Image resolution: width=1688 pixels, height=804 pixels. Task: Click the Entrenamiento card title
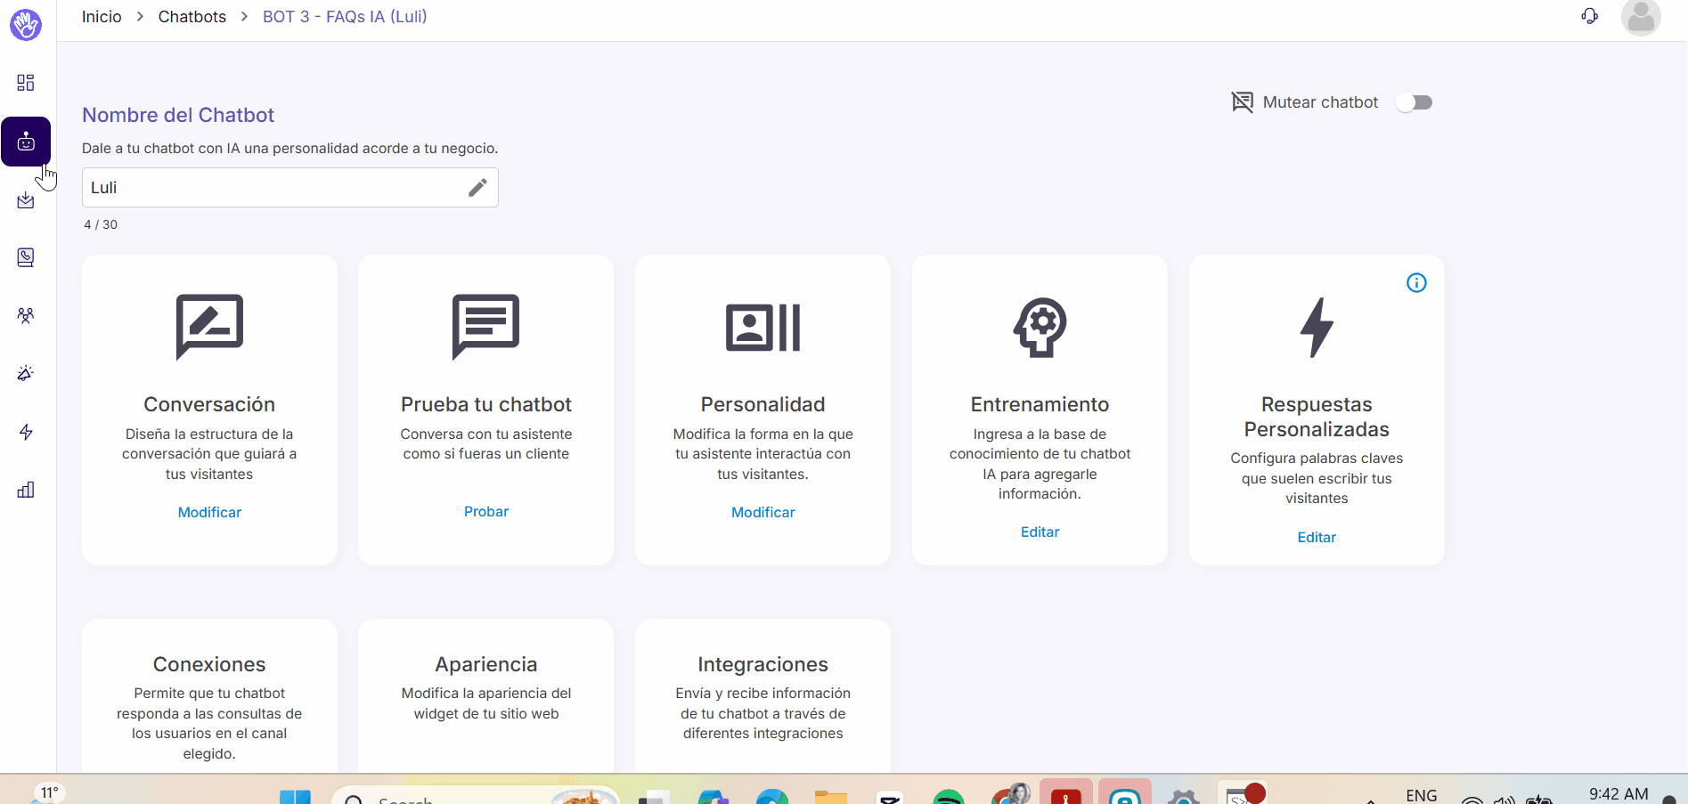[1040, 404]
